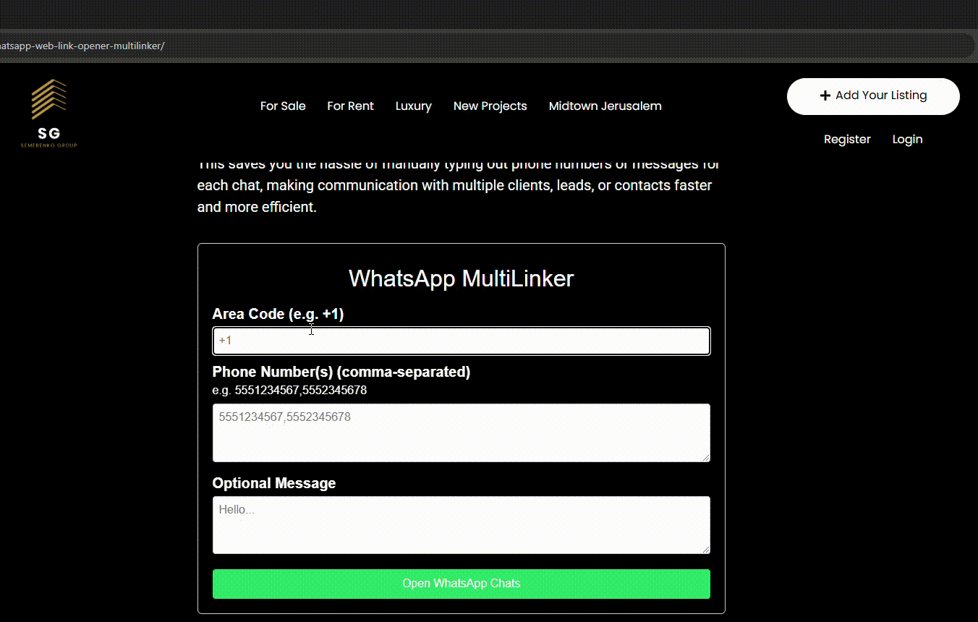Select Midtown Jerusalem in the navigation
Viewport: 978px width, 622px height.
tap(605, 106)
